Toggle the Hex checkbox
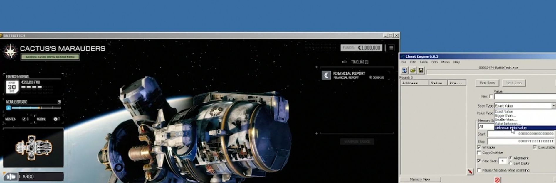 tap(491, 96)
